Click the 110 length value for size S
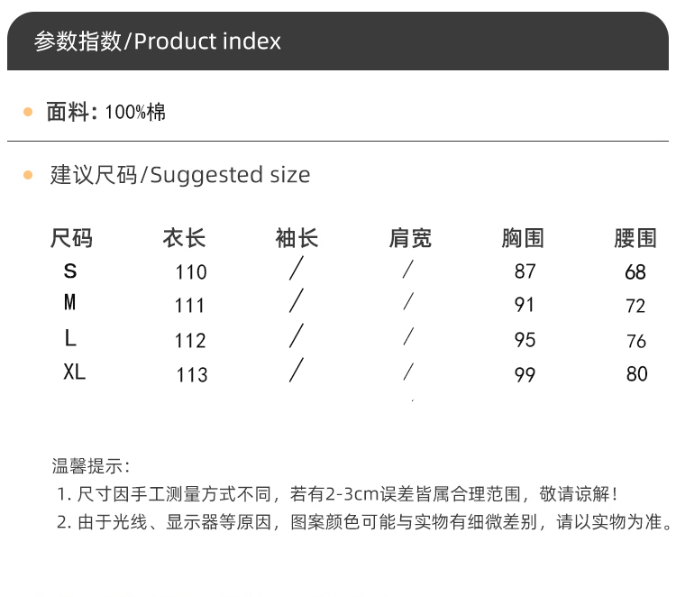This screenshot has width=676, height=597. (191, 272)
